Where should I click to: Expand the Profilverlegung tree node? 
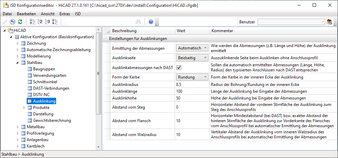18,133
